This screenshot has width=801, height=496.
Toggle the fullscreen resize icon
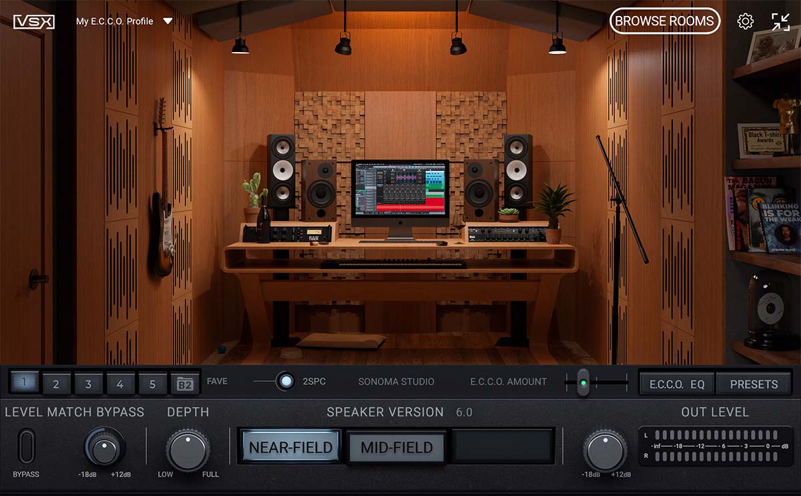point(780,21)
